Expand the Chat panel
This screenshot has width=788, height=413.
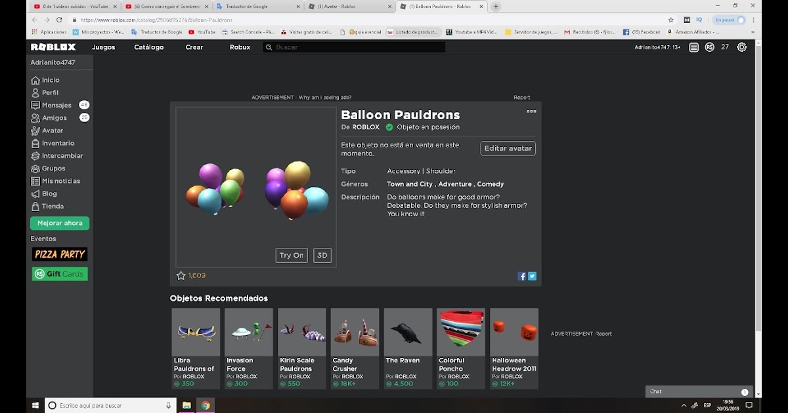(699, 391)
